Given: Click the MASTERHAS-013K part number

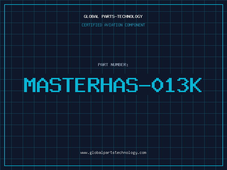Looking at the screenshot, I should pyautogui.click(x=113, y=85).
